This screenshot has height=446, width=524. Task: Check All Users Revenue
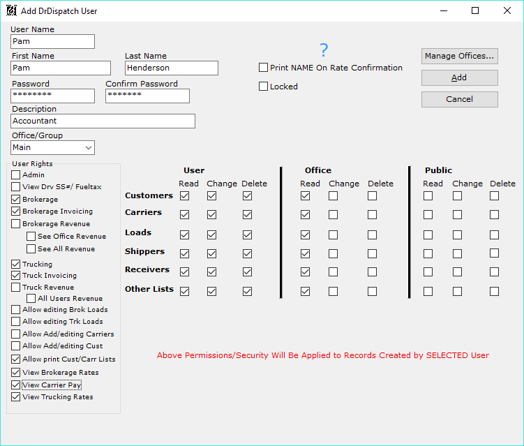tap(31, 298)
